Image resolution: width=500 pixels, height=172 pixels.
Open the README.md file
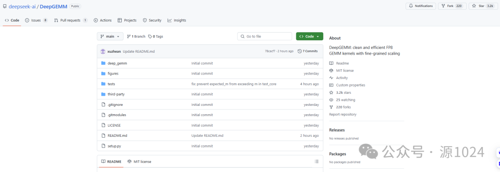(117, 135)
